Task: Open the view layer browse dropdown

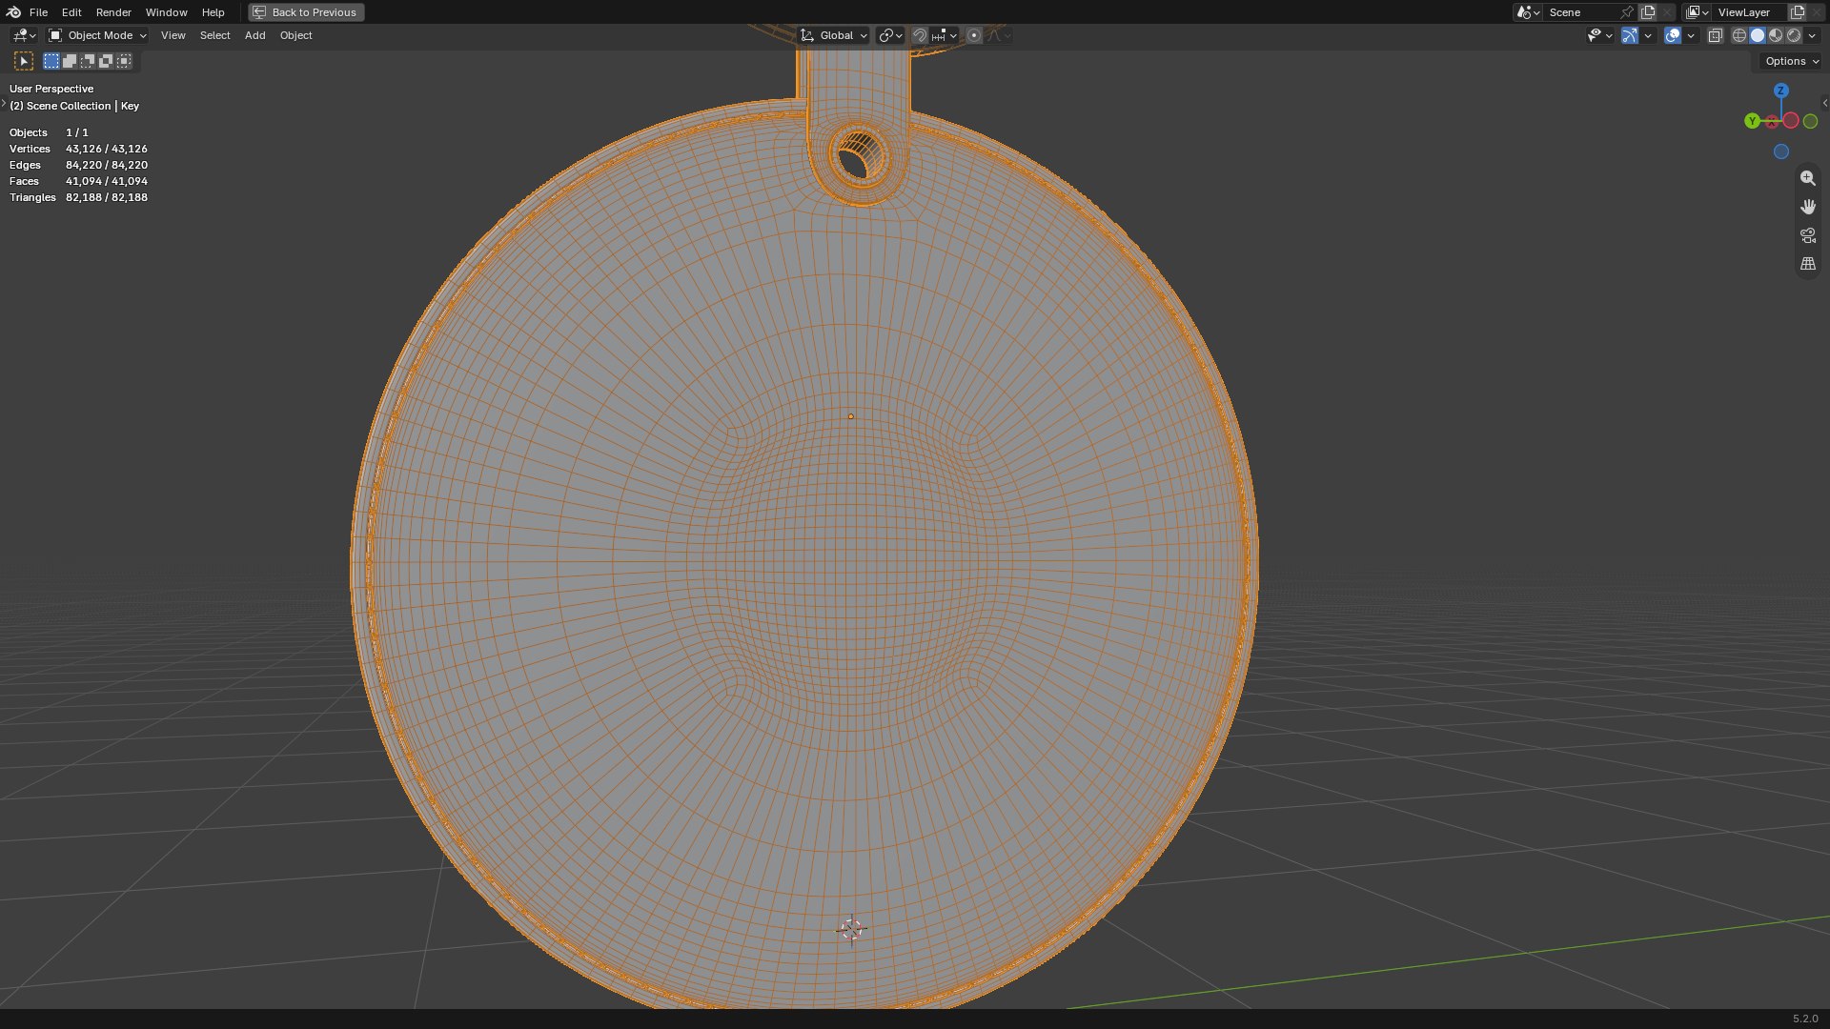Action: pos(1697,12)
